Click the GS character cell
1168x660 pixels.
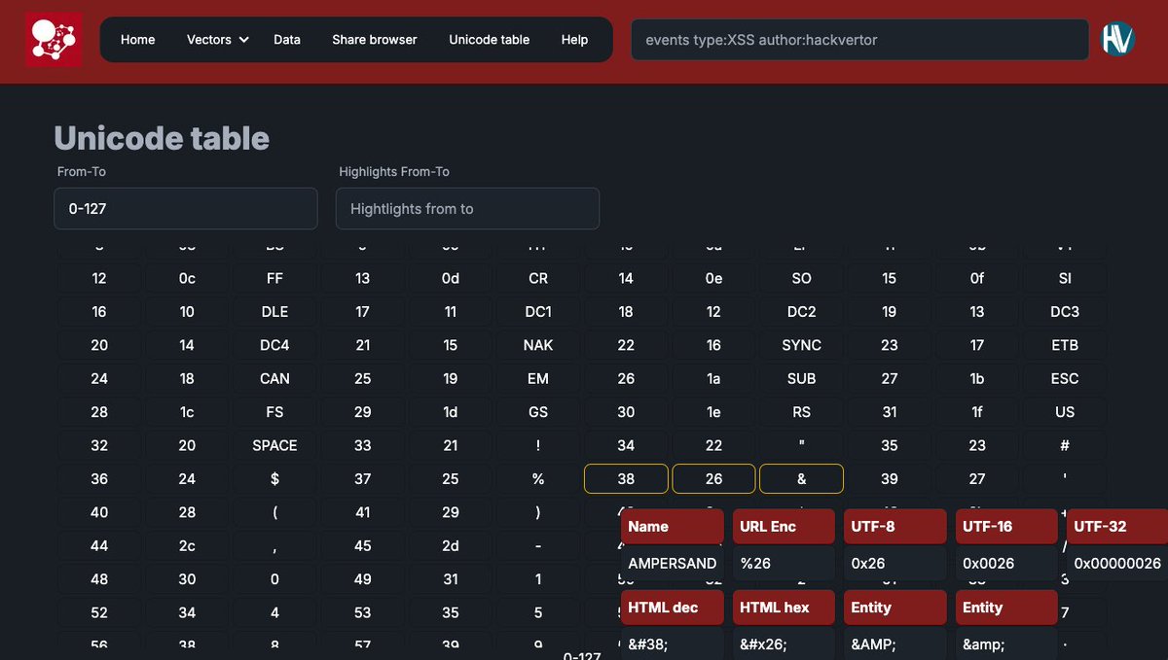point(538,412)
